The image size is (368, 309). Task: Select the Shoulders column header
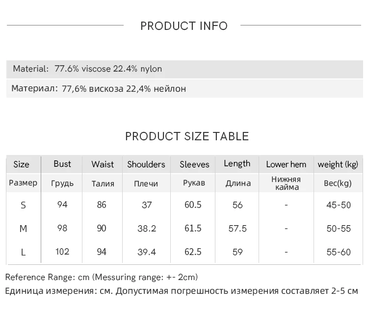click(146, 164)
